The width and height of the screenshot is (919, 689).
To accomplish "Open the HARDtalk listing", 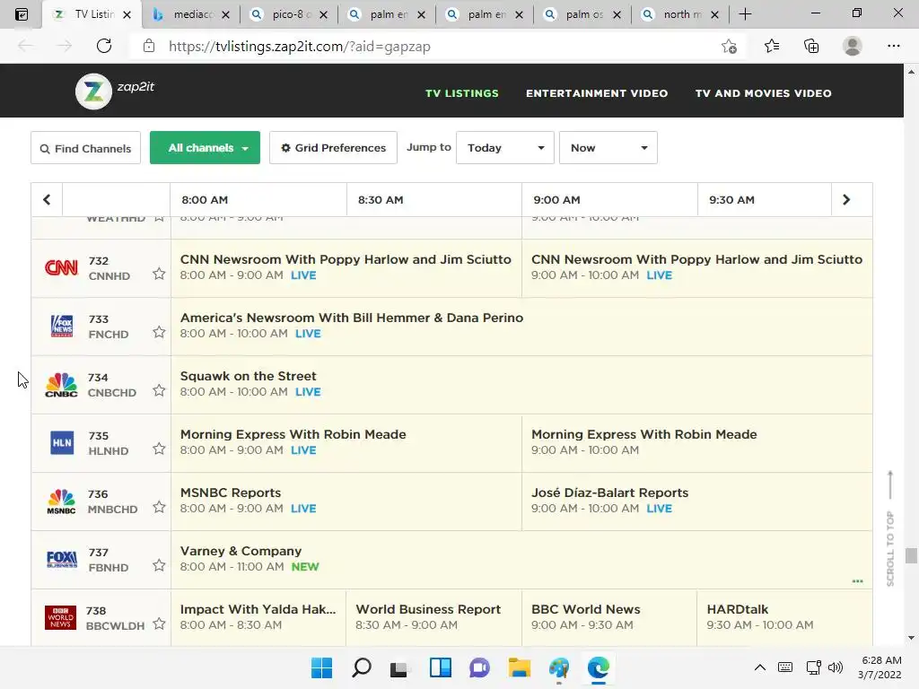I will click(784, 617).
